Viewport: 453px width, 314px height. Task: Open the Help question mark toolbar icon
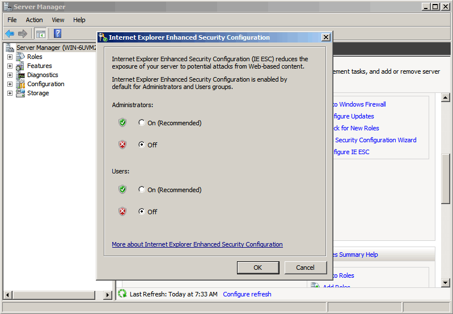[57, 33]
